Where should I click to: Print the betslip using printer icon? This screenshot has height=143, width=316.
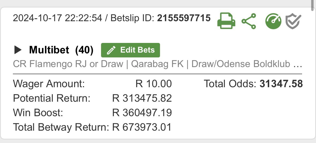[226, 21]
